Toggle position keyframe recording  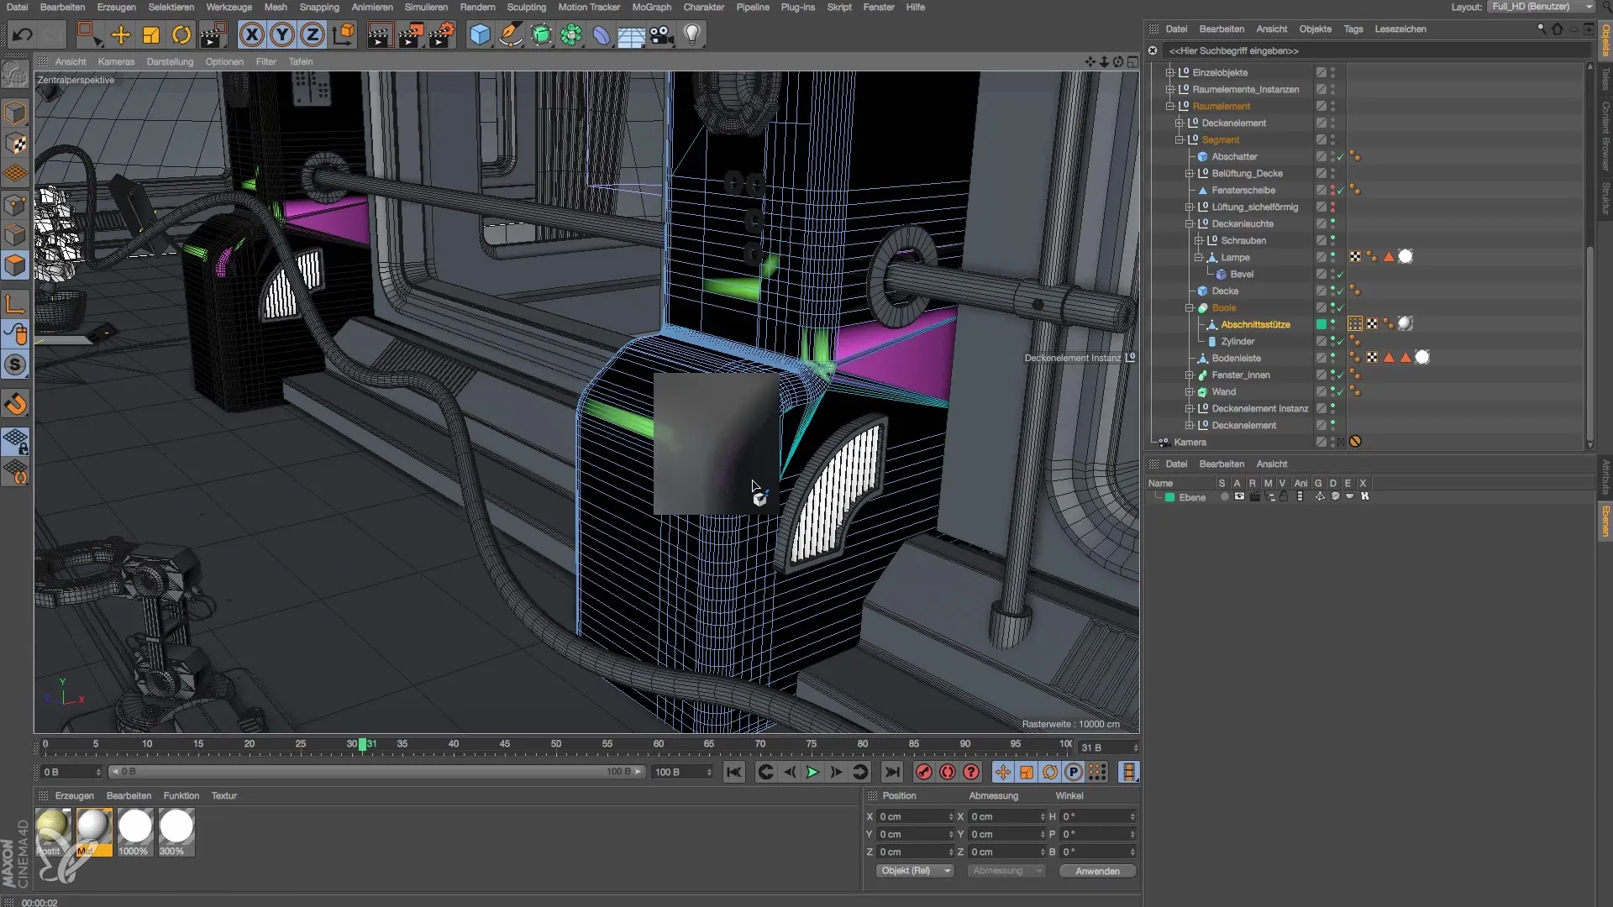[x=1003, y=772]
